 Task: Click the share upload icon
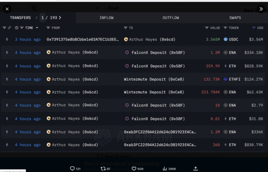coord(196,169)
